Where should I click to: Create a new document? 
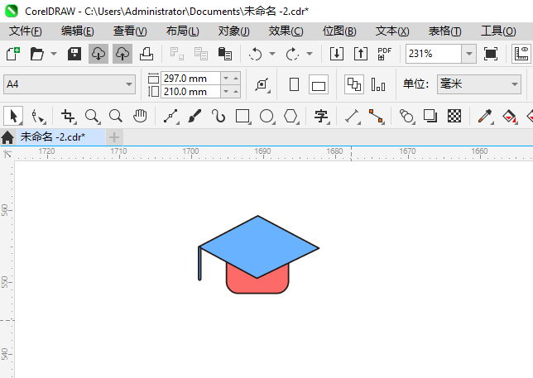[x=13, y=54]
